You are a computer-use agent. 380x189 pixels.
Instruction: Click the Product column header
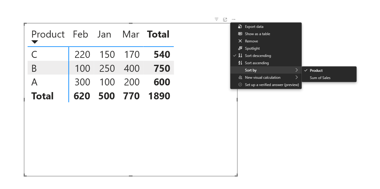point(48,34)
